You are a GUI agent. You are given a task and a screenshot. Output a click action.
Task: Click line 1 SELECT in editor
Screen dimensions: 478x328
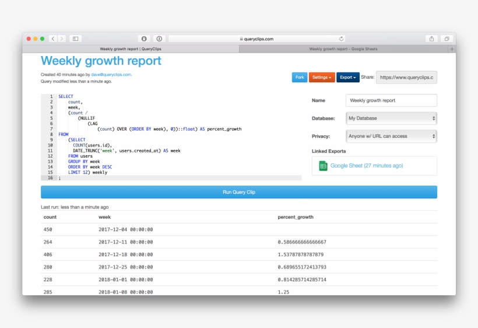66,96
